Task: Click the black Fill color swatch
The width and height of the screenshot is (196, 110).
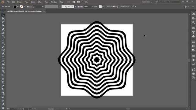Action: (15, 7)
